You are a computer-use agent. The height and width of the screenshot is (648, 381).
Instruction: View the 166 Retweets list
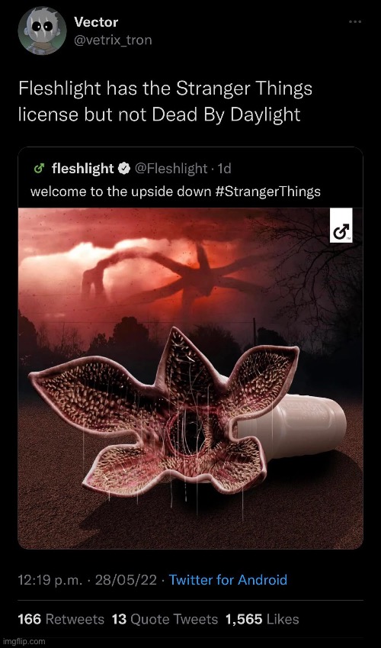(61, 619)
